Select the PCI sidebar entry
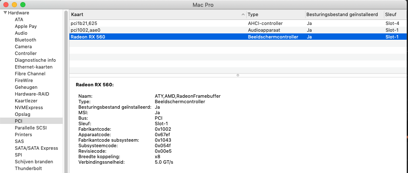Viewport: 408px width, 173px height. (x=19, y=121)
